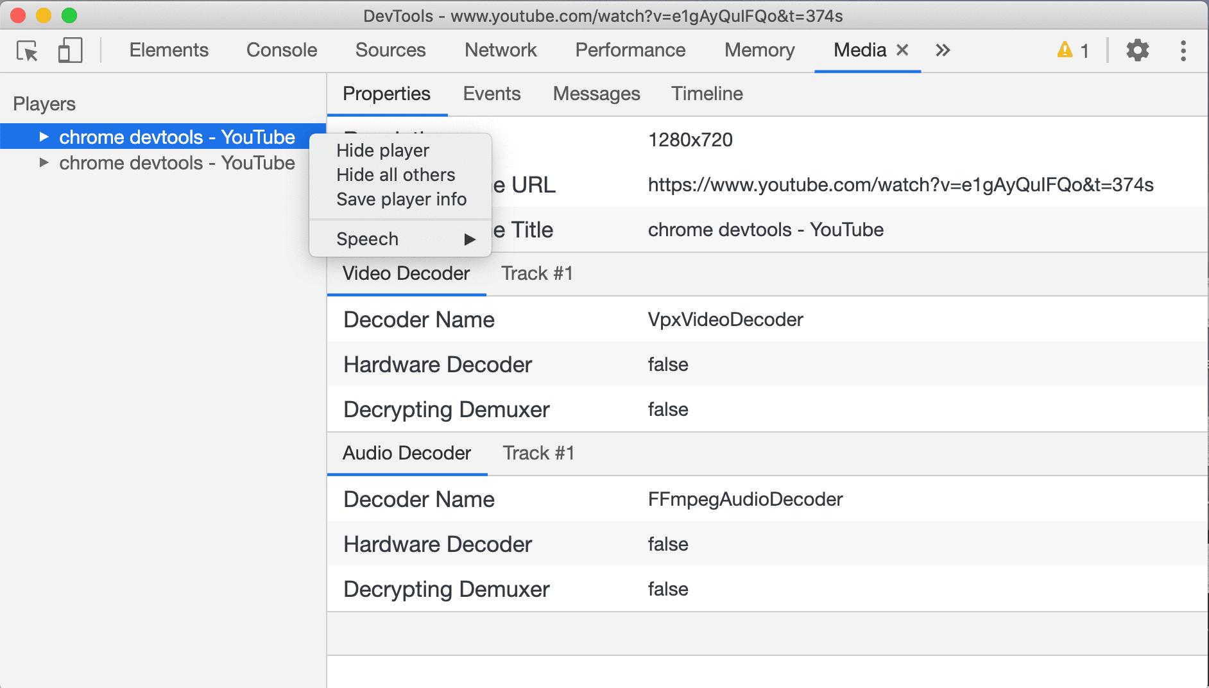Switch to the Events tab
The width and height of the screenshot is (1209, 688).
[x=491, y=94]
